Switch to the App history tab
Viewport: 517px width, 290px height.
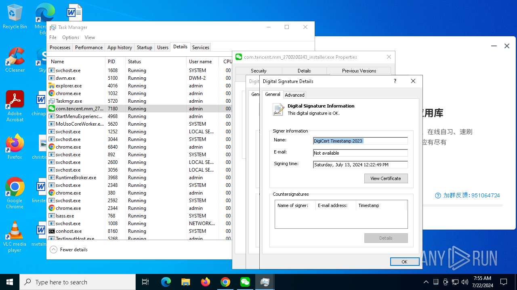(x=120, y=48)
